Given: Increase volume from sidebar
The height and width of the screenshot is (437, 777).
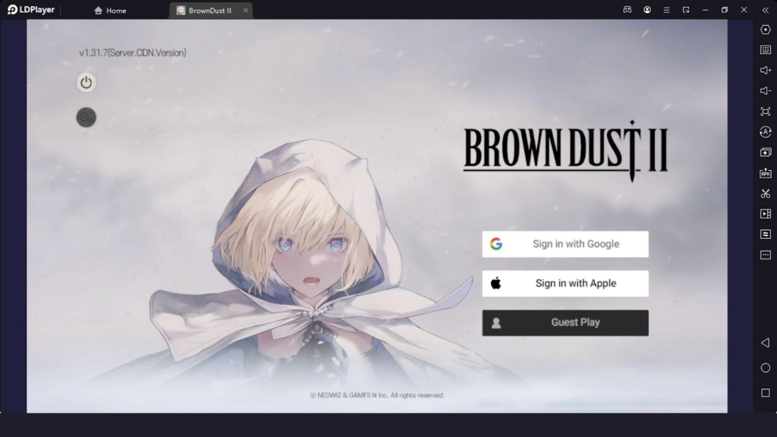Looking at the screenshot, I should tap(766, 71).
